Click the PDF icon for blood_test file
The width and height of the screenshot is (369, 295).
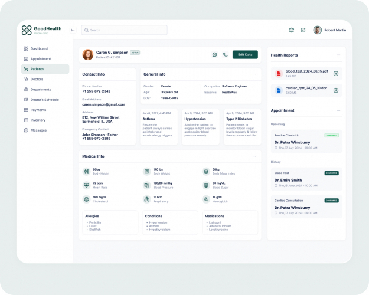tap(279, 74)
